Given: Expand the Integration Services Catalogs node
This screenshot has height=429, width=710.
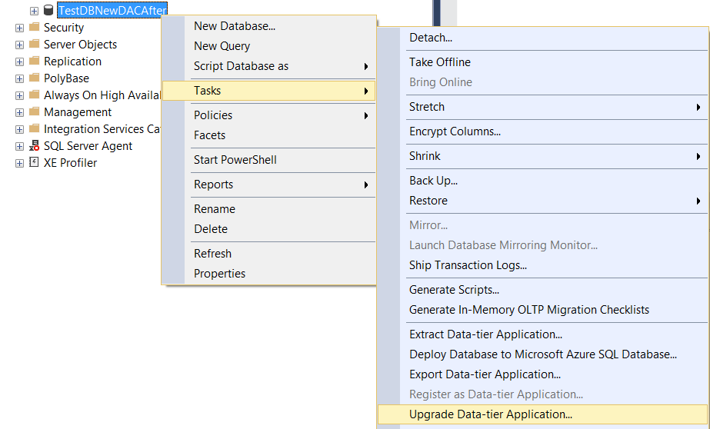Looking at the screenshot, I should coord(19,129).
